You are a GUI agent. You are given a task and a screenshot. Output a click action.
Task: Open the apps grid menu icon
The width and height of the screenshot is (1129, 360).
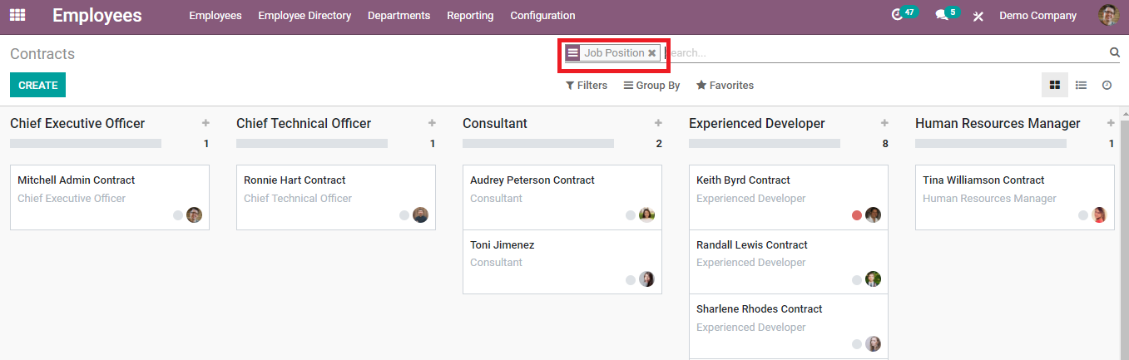[17, 15]
